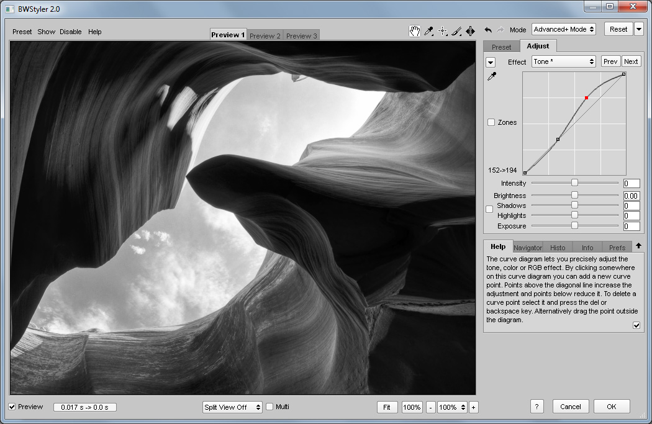The height and width of the screenshot is (424, 652).
Task: Click the up arrow beside Prefs tab
Action: pos(638,246)
